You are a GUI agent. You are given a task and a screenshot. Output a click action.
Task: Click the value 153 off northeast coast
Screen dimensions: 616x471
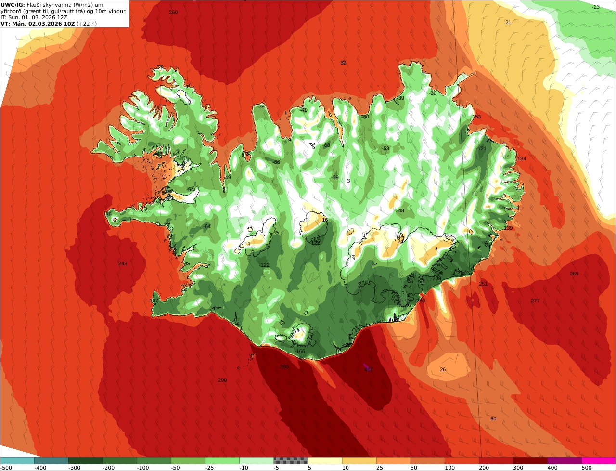[x=476, y=117]
